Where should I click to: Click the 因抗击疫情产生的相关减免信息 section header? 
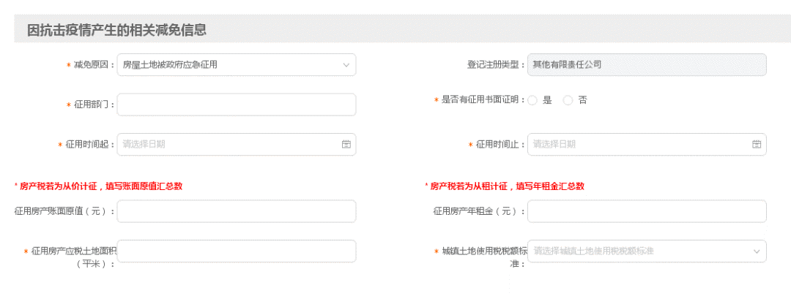(116, 30)
